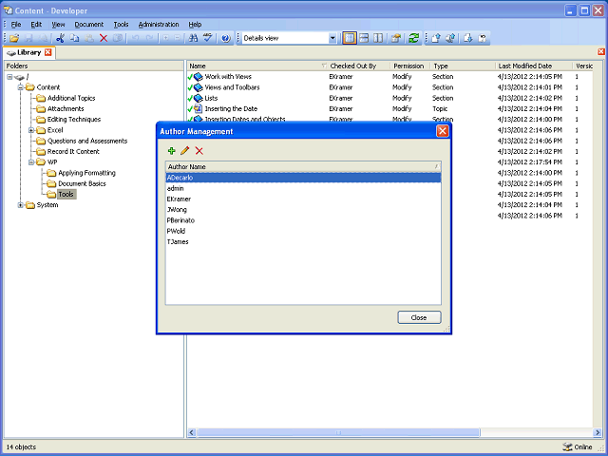
Task: Click the green Refresh arrows icon
Action: [414, 38]
